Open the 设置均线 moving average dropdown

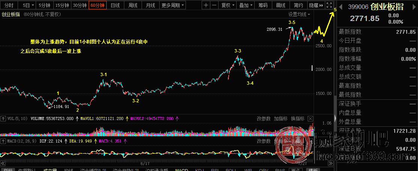[299, 14]
